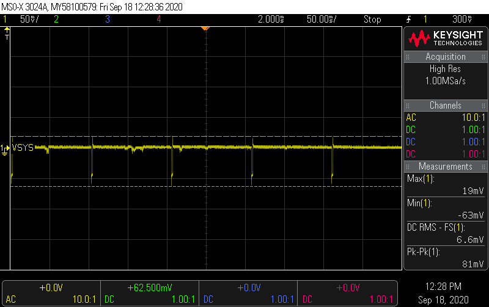Click the 12:28 PM clock display
The image size is (489, 307).
(443, 286)
